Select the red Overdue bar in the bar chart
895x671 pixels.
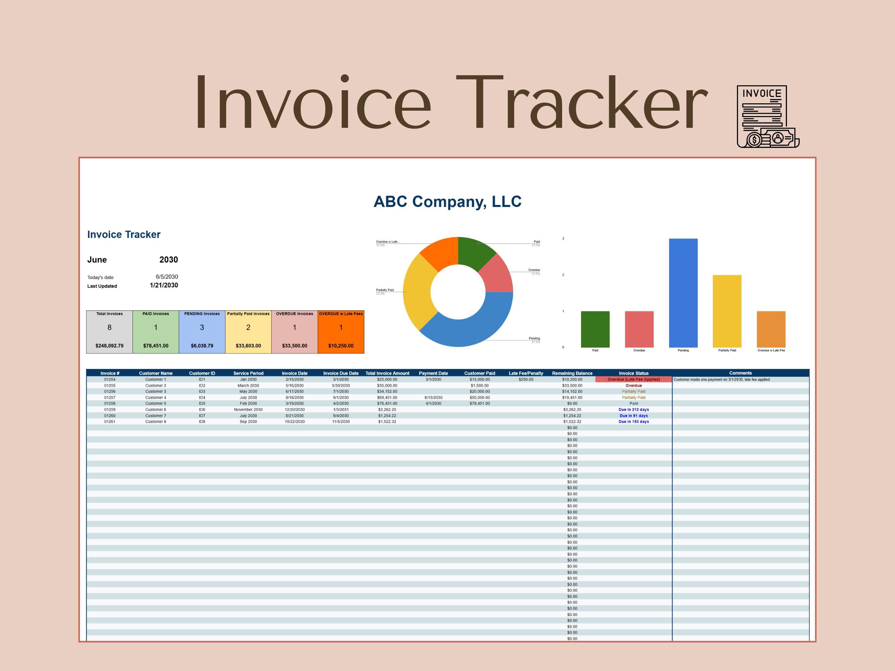(x=640, y=330)
